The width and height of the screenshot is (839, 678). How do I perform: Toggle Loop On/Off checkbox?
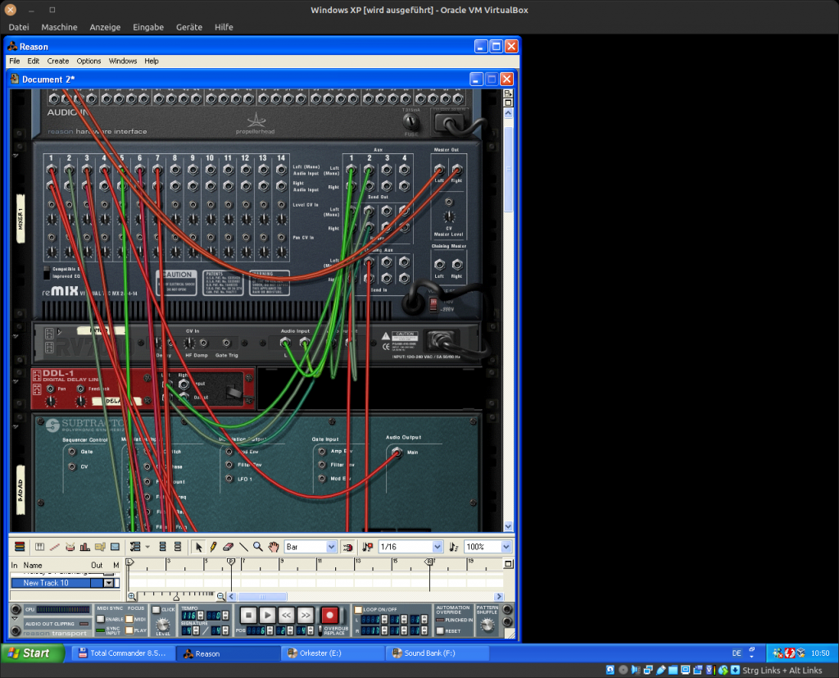(x=358, y=610)
